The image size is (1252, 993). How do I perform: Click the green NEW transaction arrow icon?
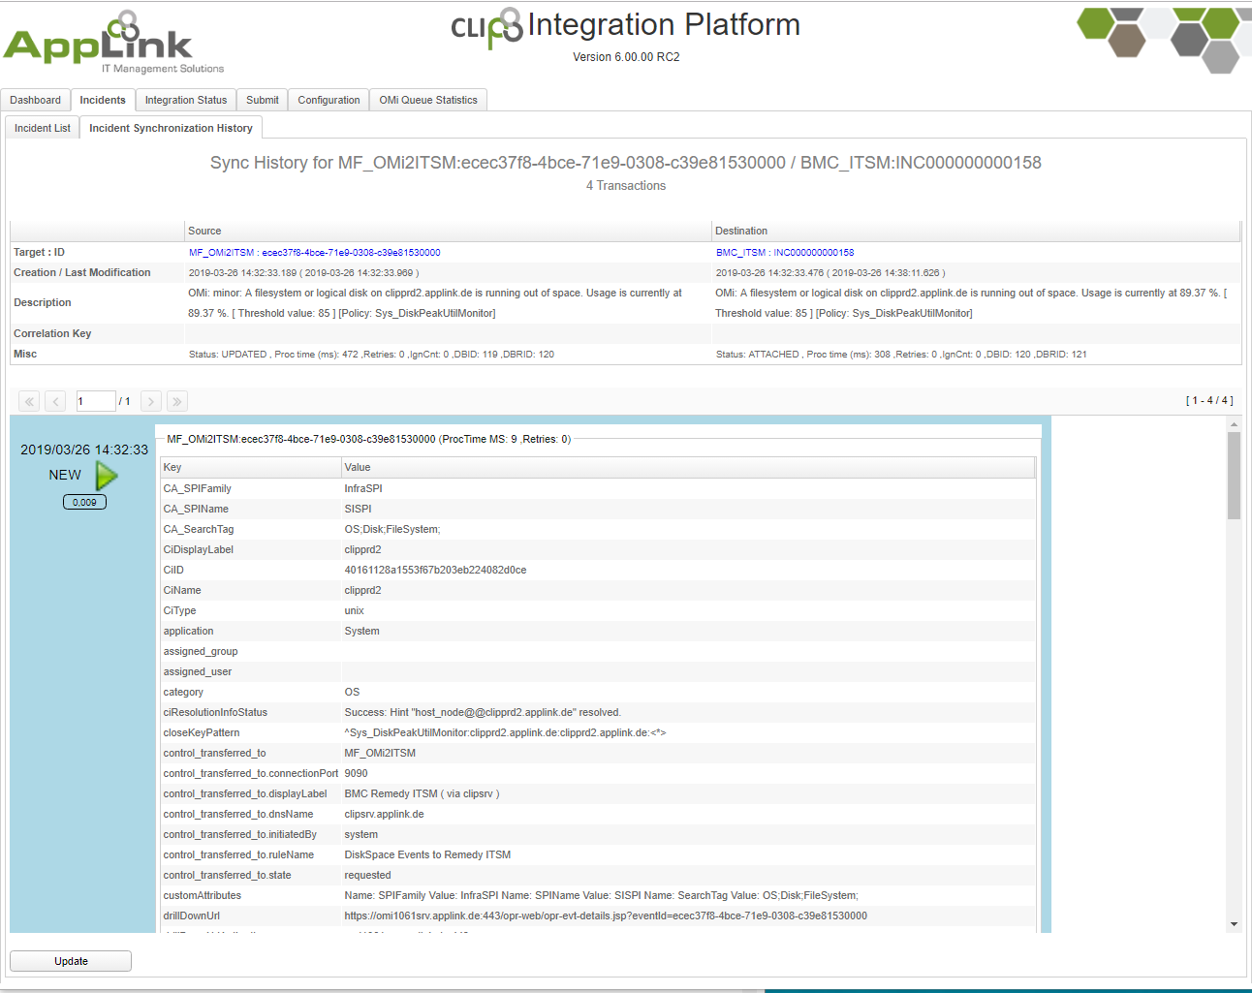(107, 475)
